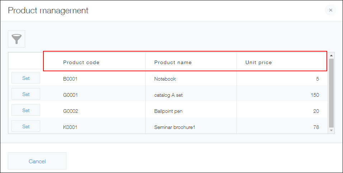
Task: Cancel the product selection dialog
Action: [x=37, y=161]
